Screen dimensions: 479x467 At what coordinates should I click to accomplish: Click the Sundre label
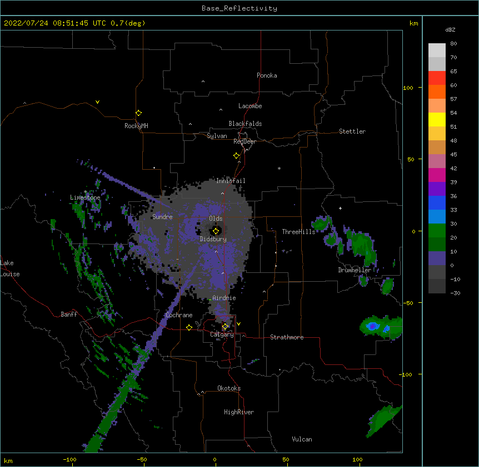162,217
